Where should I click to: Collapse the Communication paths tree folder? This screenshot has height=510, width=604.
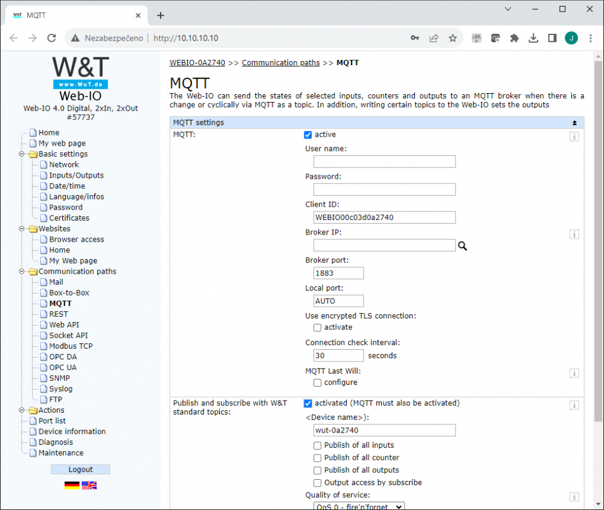coord(22,271)
